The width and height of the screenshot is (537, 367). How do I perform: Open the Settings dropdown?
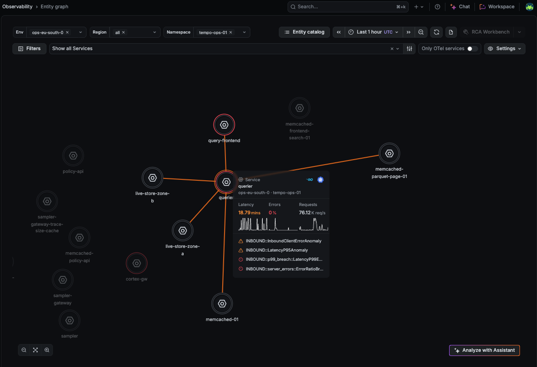504,49
